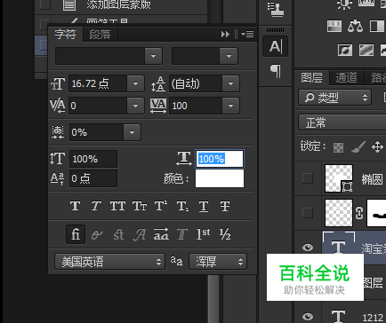Click the leading icon
The width and height of the screenshot is (386, 323).
point(158,84)
